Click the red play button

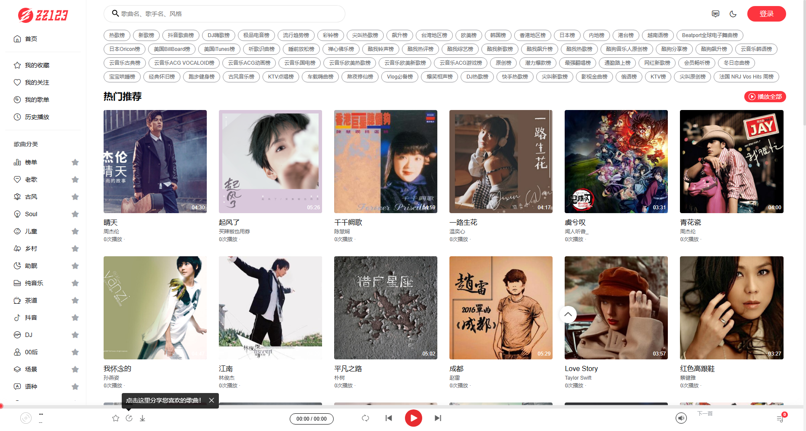point(414,418)
